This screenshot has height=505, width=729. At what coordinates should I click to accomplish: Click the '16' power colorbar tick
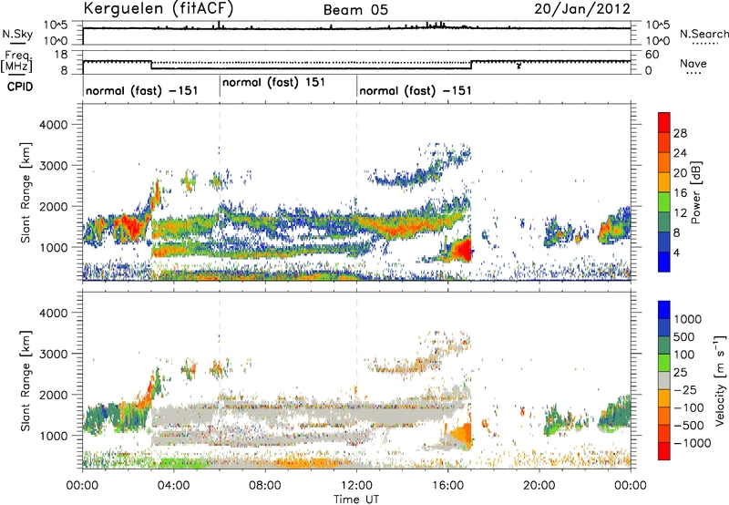680,193
